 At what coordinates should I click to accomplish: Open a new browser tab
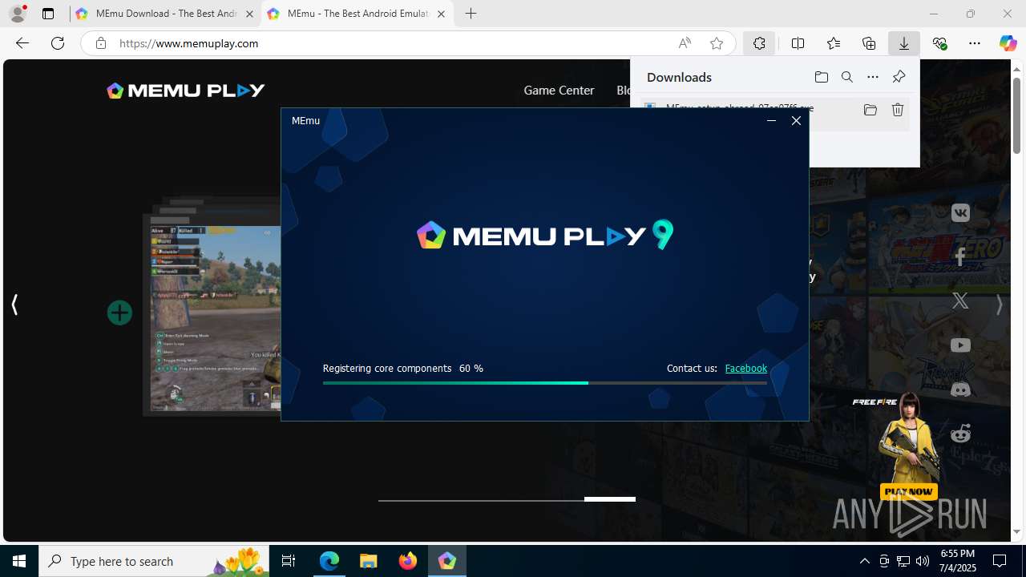click(471, 14)
